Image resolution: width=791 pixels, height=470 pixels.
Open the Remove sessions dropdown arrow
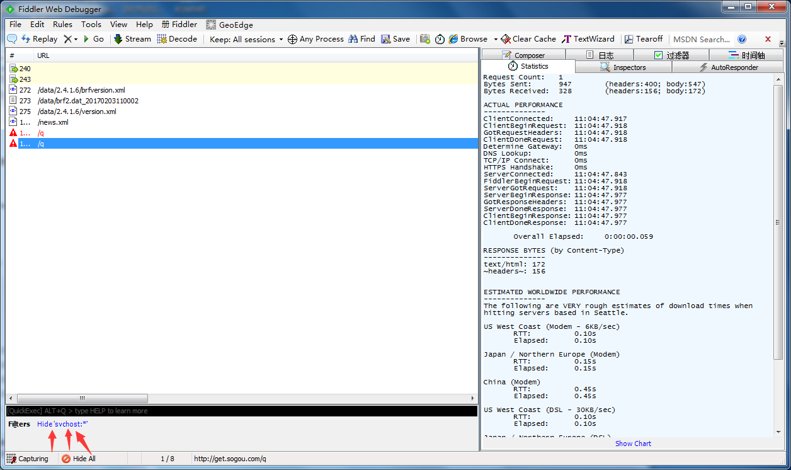coord(76,39)
